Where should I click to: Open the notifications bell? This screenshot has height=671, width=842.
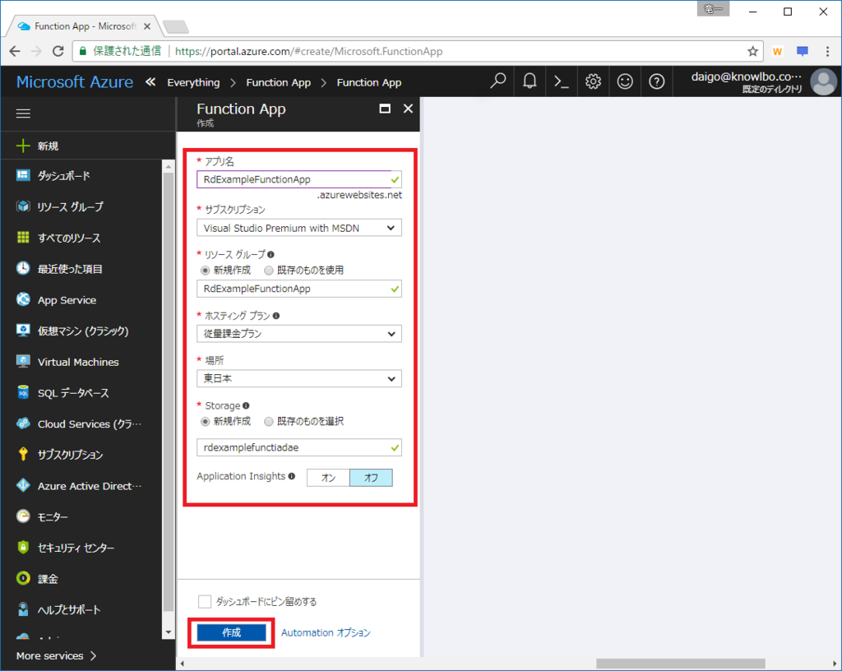[530, 81]
